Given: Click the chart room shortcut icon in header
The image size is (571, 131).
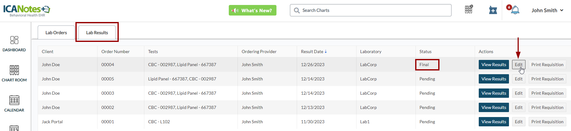Looking at the screenshot, I should (x=469, y=9).
